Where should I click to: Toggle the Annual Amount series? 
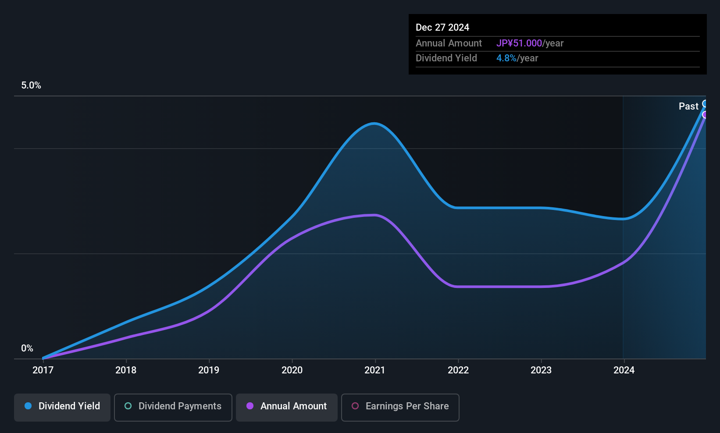click(x=287, y=408)
